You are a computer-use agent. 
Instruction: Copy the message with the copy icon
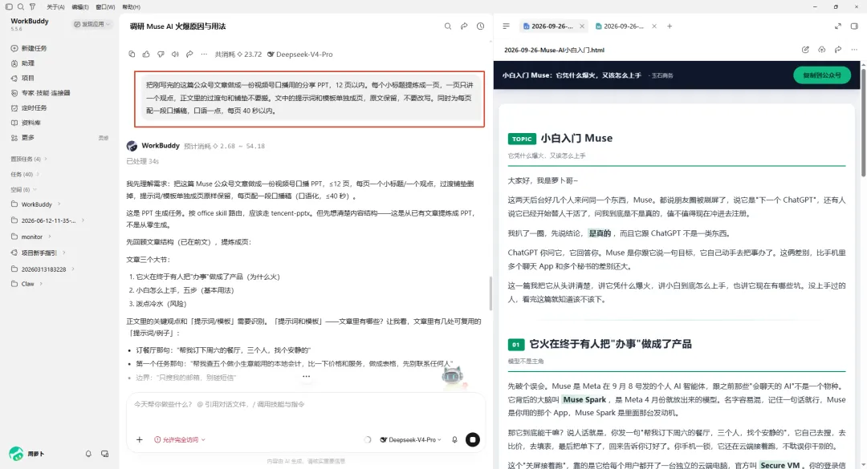[132, 55]
